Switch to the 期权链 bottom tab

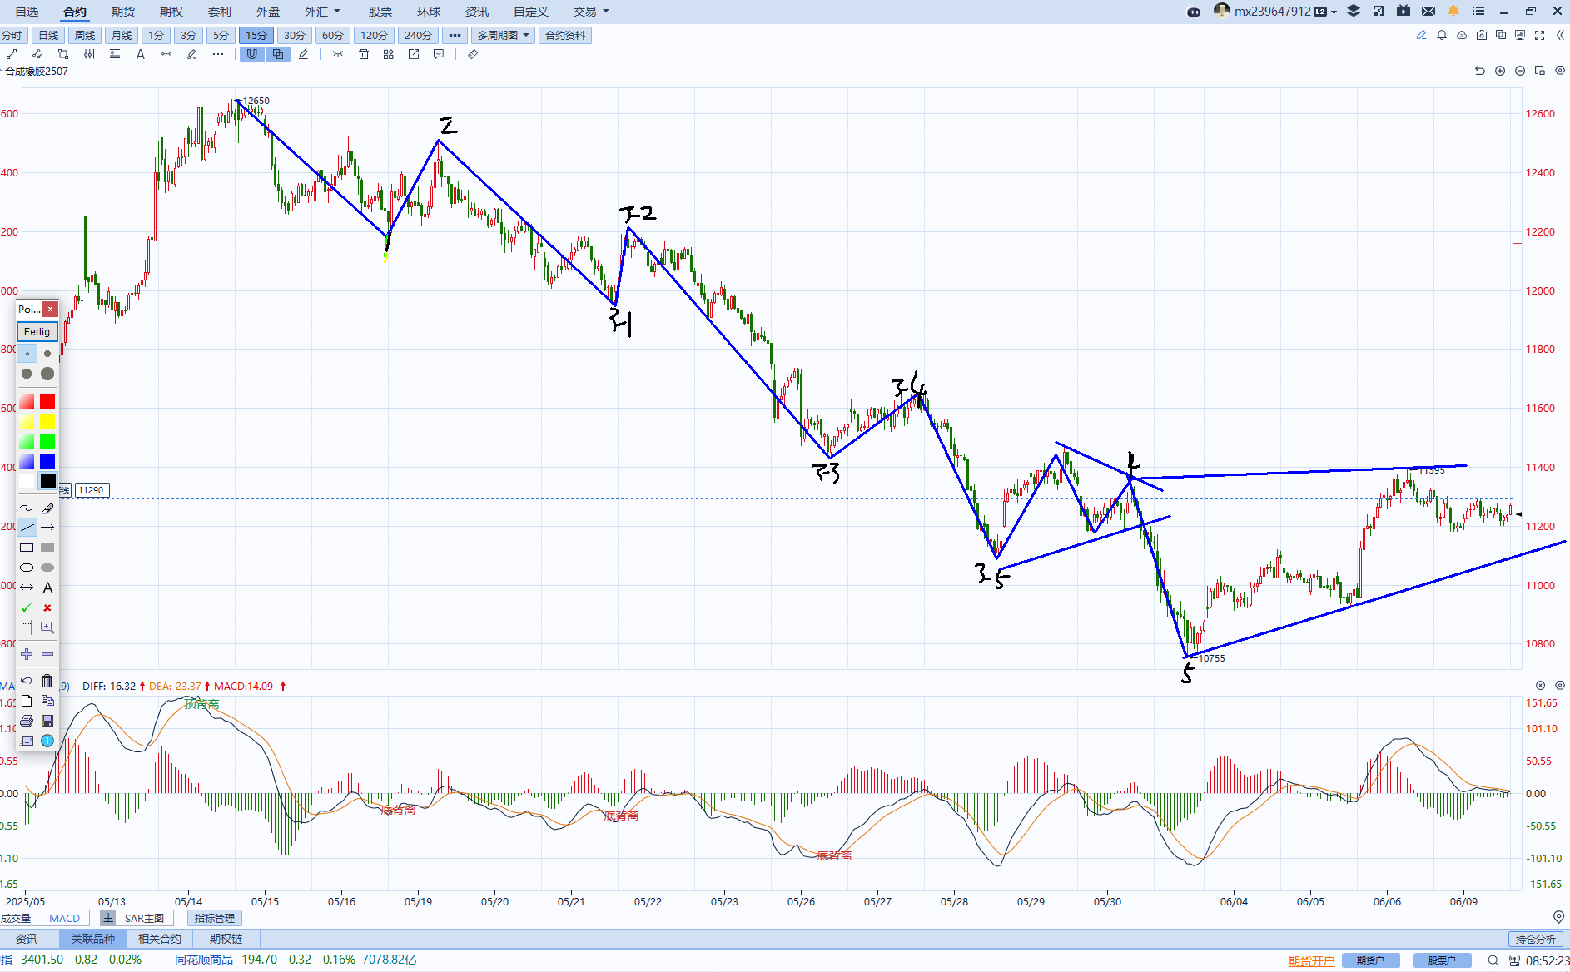(226, 939)
